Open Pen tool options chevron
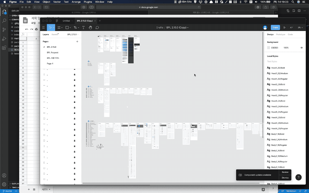The image size is (309, 193). click(x=79, y=28)
